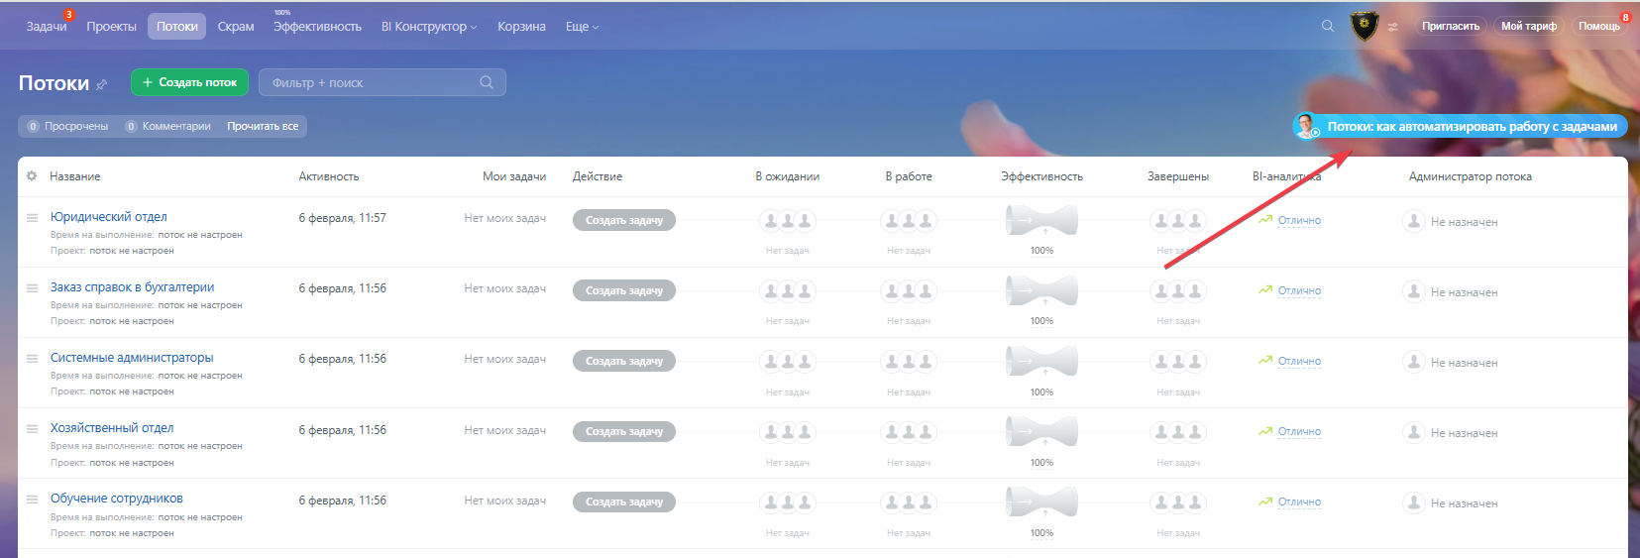This screenshot has width=1640, height=558.
Task: Click the Фильтр + поиск input field
Action: (x=372, y=83)
